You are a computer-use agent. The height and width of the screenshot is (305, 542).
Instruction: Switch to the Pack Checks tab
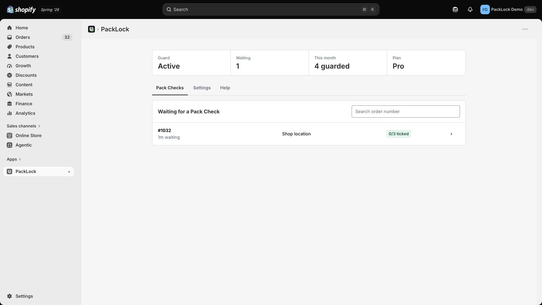click(x=170, y=88)
